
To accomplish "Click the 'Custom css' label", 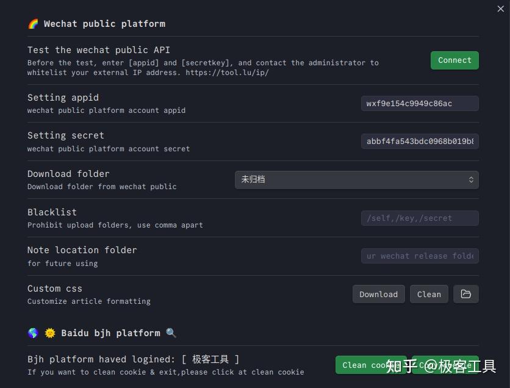I will [55, 289].
